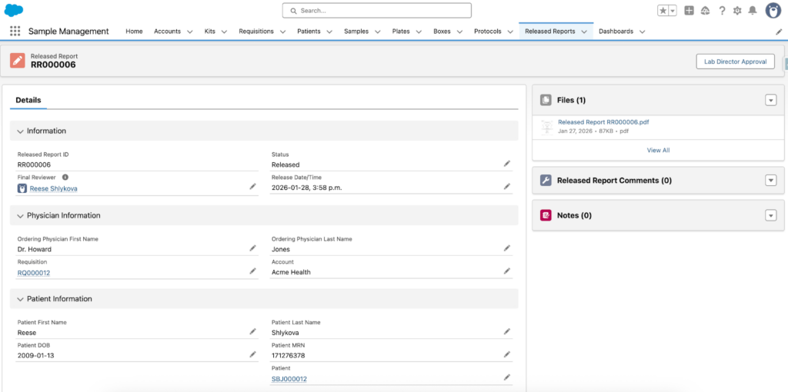The image size is (788, 392).
Task: Click the Final Reviewer info icon
Action: click(65, 177)
